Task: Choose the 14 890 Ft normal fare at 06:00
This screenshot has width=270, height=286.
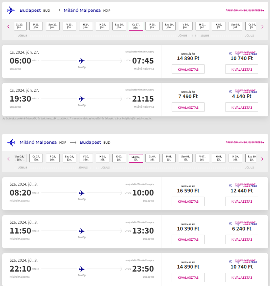Action: click(188, 69)
